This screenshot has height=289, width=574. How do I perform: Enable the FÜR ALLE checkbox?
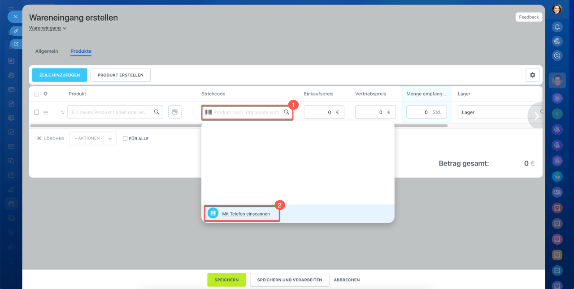125,138
